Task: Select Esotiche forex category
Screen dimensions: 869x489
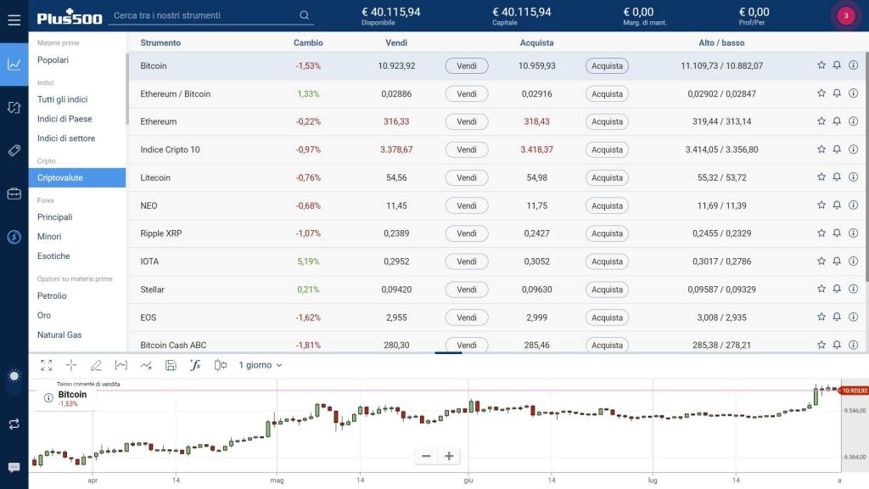Action: tap(53, 256)
